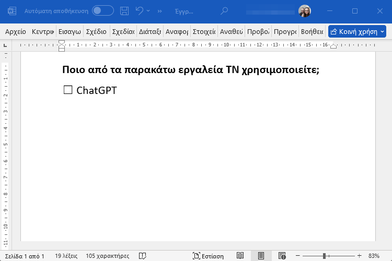
Task: Open the Σχεδίαση ribbon tab
Action: [x=123, y=32]
